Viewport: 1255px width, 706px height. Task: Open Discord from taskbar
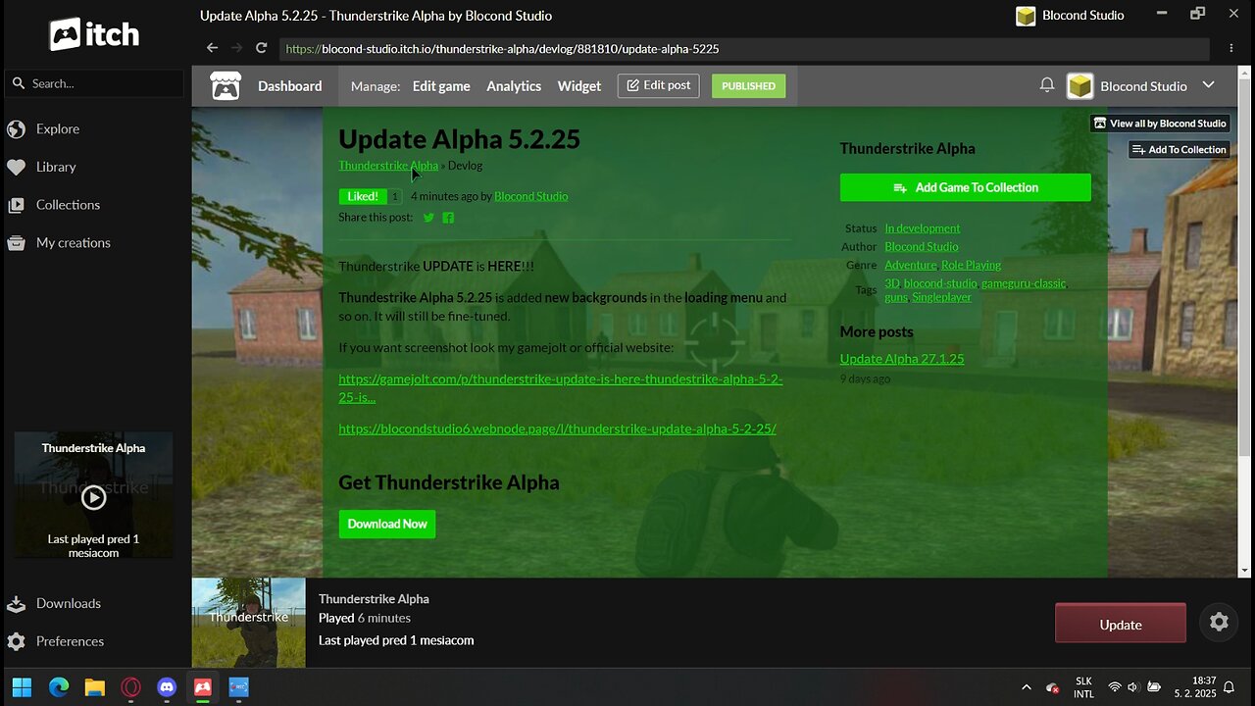click(x=168, y=687)
